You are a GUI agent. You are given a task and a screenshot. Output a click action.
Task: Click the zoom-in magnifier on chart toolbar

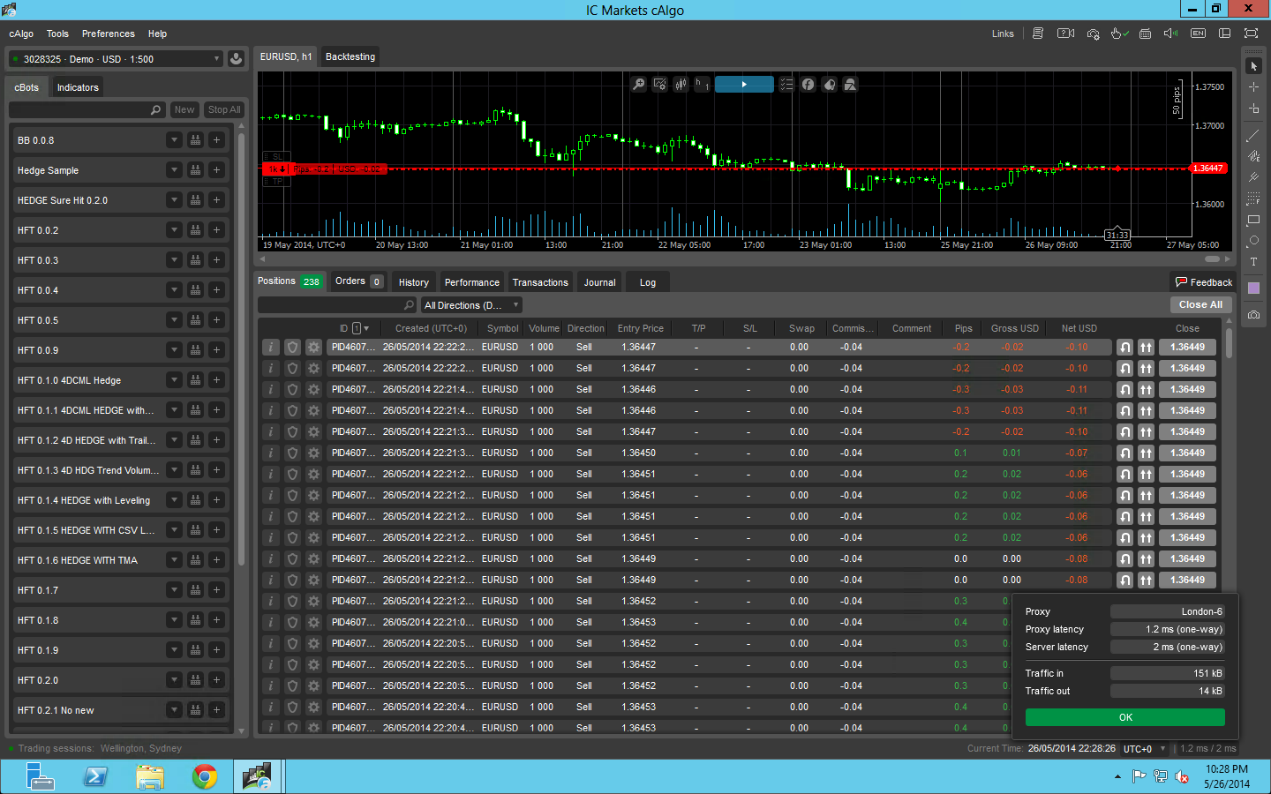coord(639,85)
